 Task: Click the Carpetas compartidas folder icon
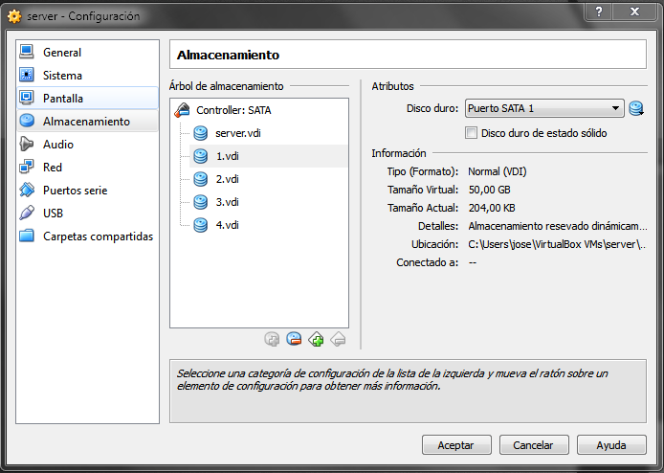point(27,236)
